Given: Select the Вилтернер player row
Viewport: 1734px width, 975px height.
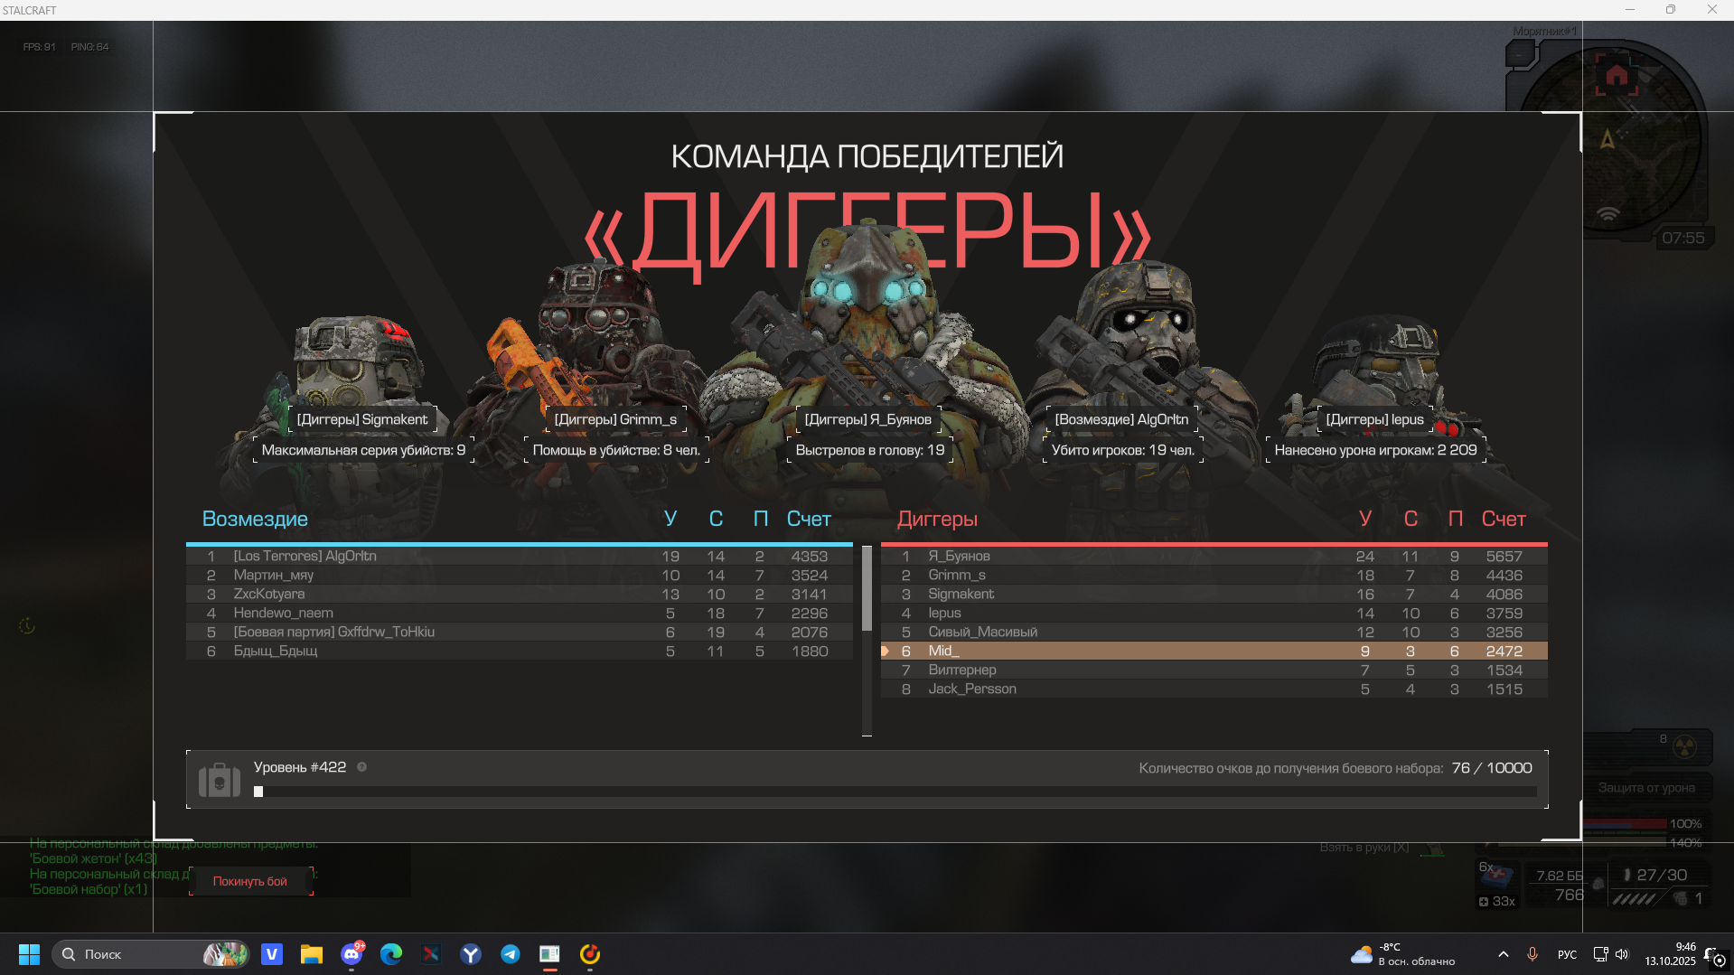Looking at the screenshot, I should pos(1214,670).
